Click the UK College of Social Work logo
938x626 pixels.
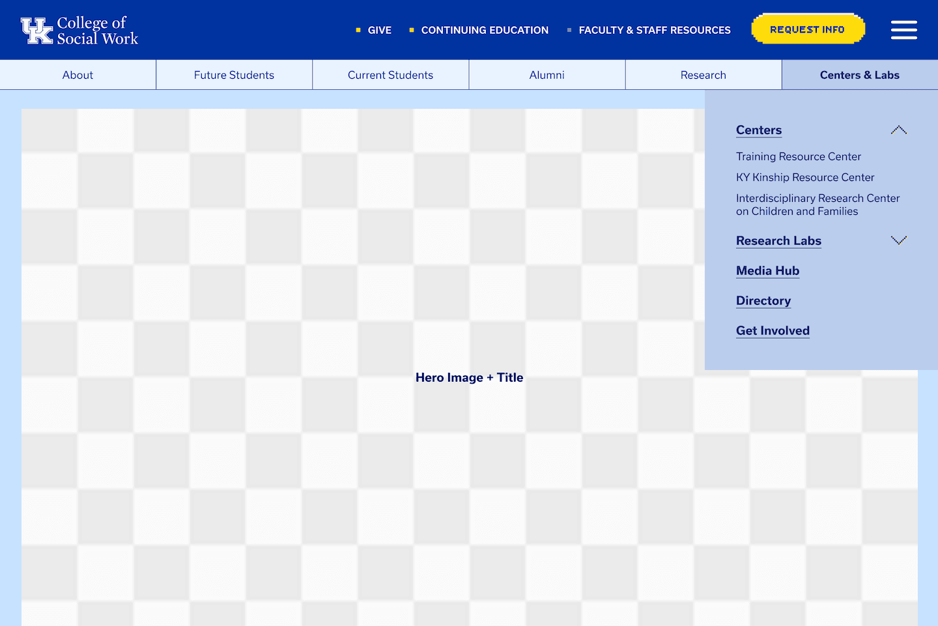point(79,31)
